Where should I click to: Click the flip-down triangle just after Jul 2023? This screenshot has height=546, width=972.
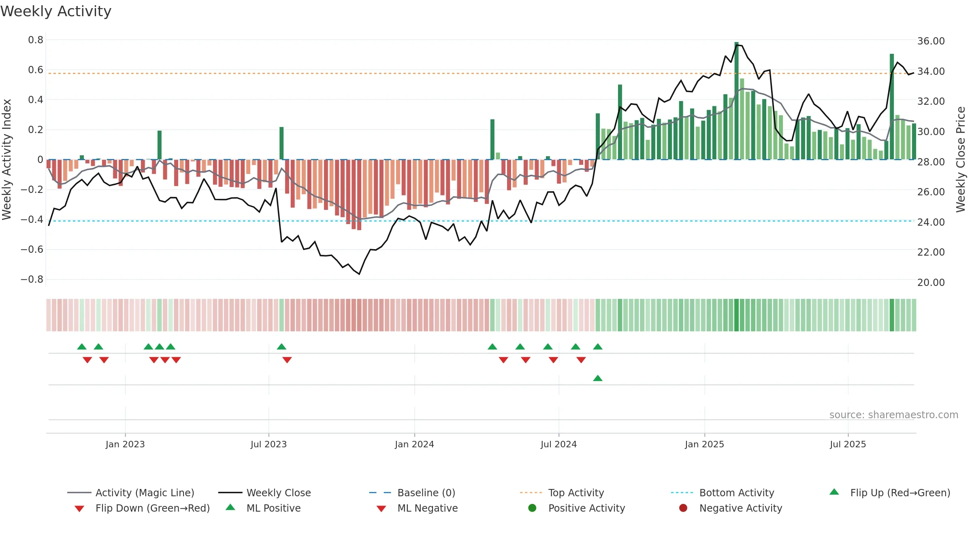tap(287, 360)
